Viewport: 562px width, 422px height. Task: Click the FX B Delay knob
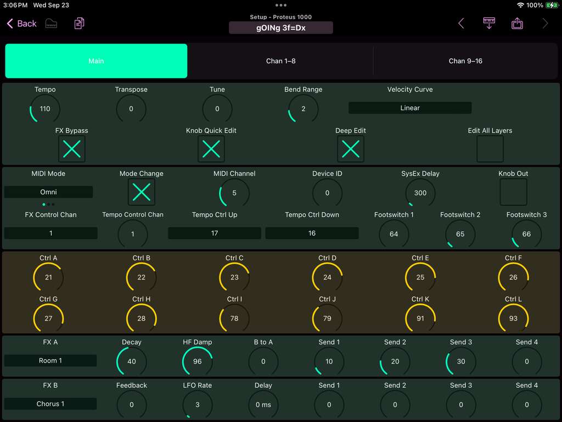click(x=263, y=404)
